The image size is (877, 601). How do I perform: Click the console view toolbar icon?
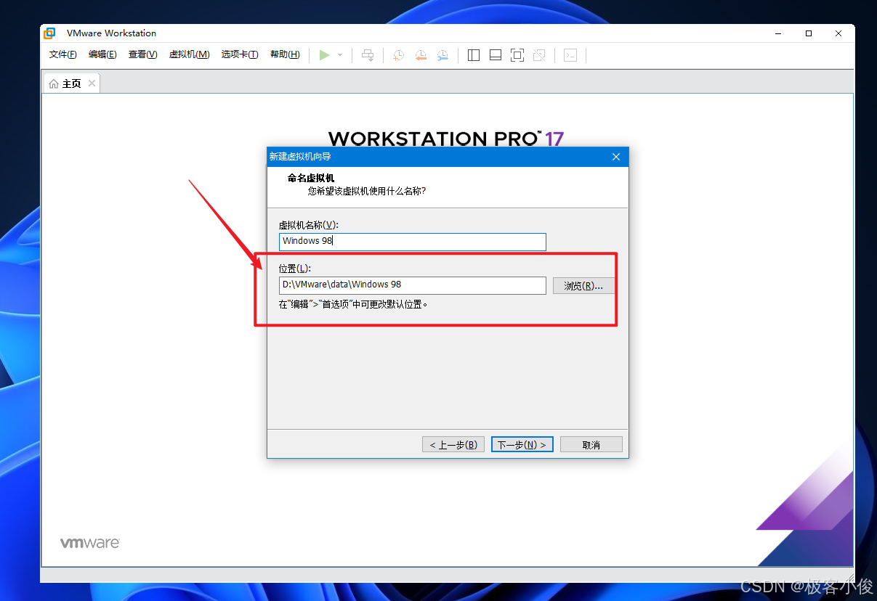click(x=570, y=55)
